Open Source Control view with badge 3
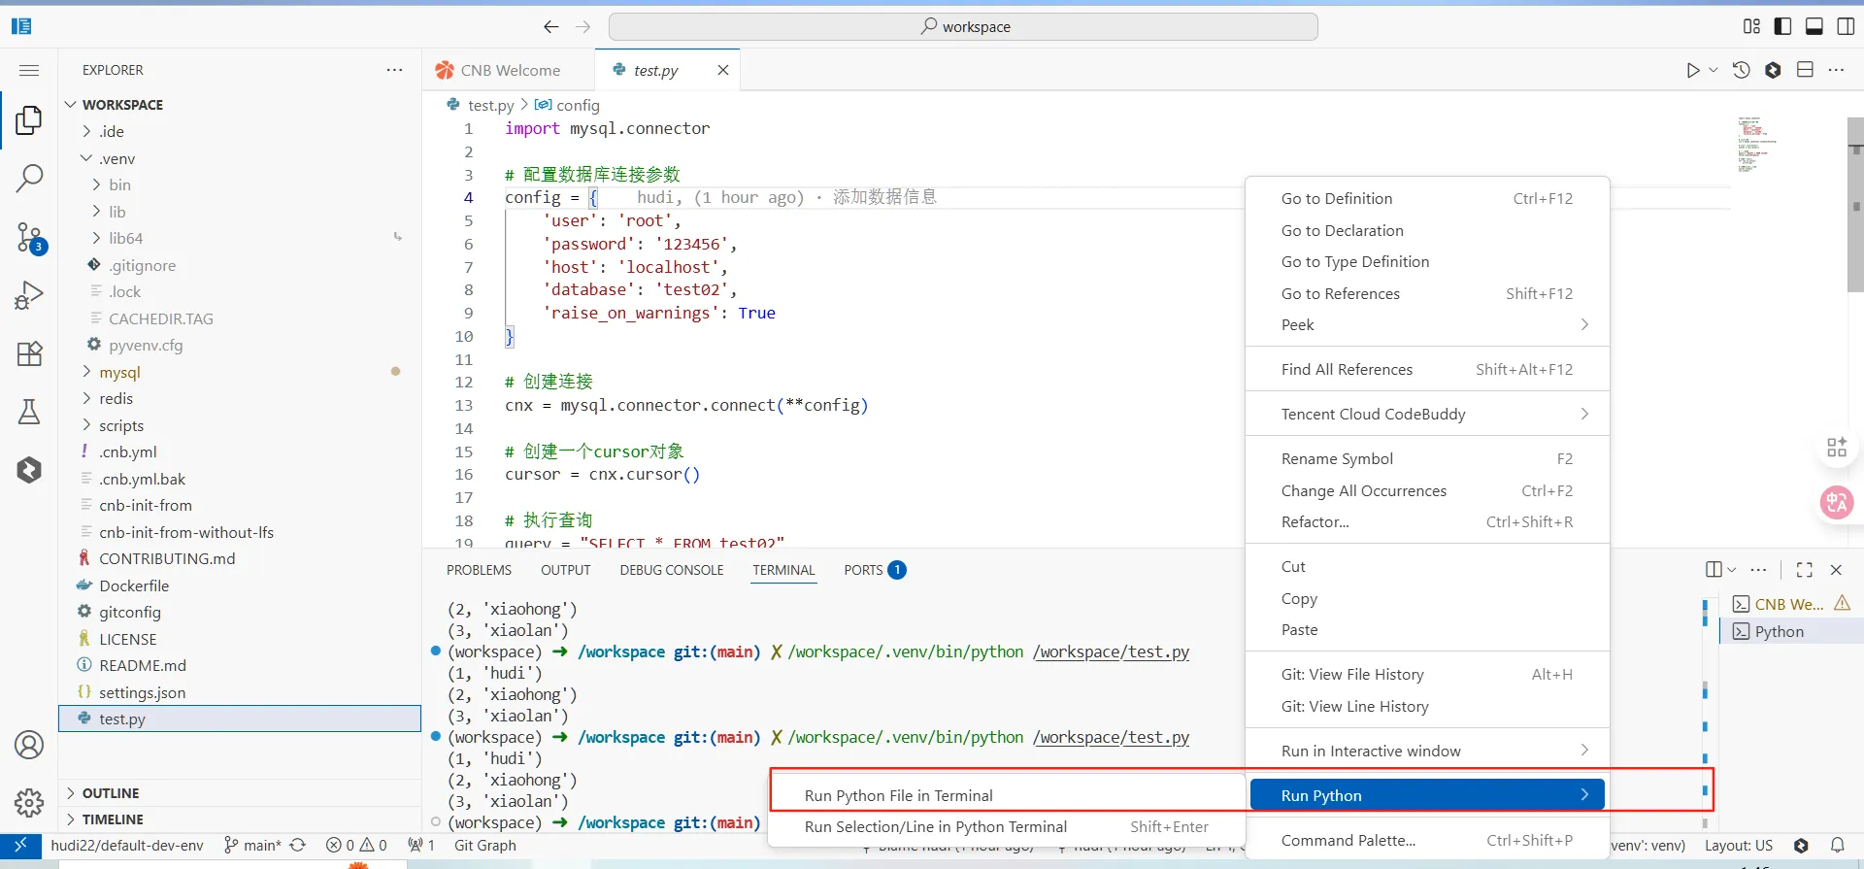The height and width of the screenshot is (869, 1864). tap(29, 237)
